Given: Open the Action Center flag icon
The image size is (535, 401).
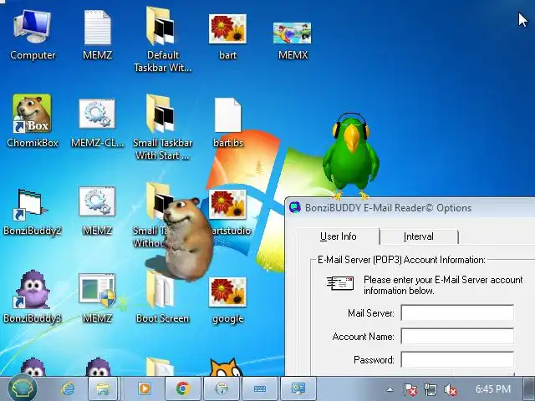Looking at the screenshot, I should [410, 389].
